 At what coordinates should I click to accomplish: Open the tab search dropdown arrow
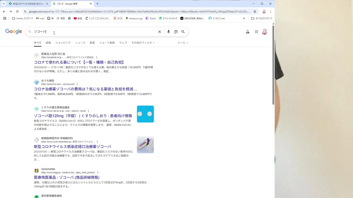pos(3,4)
